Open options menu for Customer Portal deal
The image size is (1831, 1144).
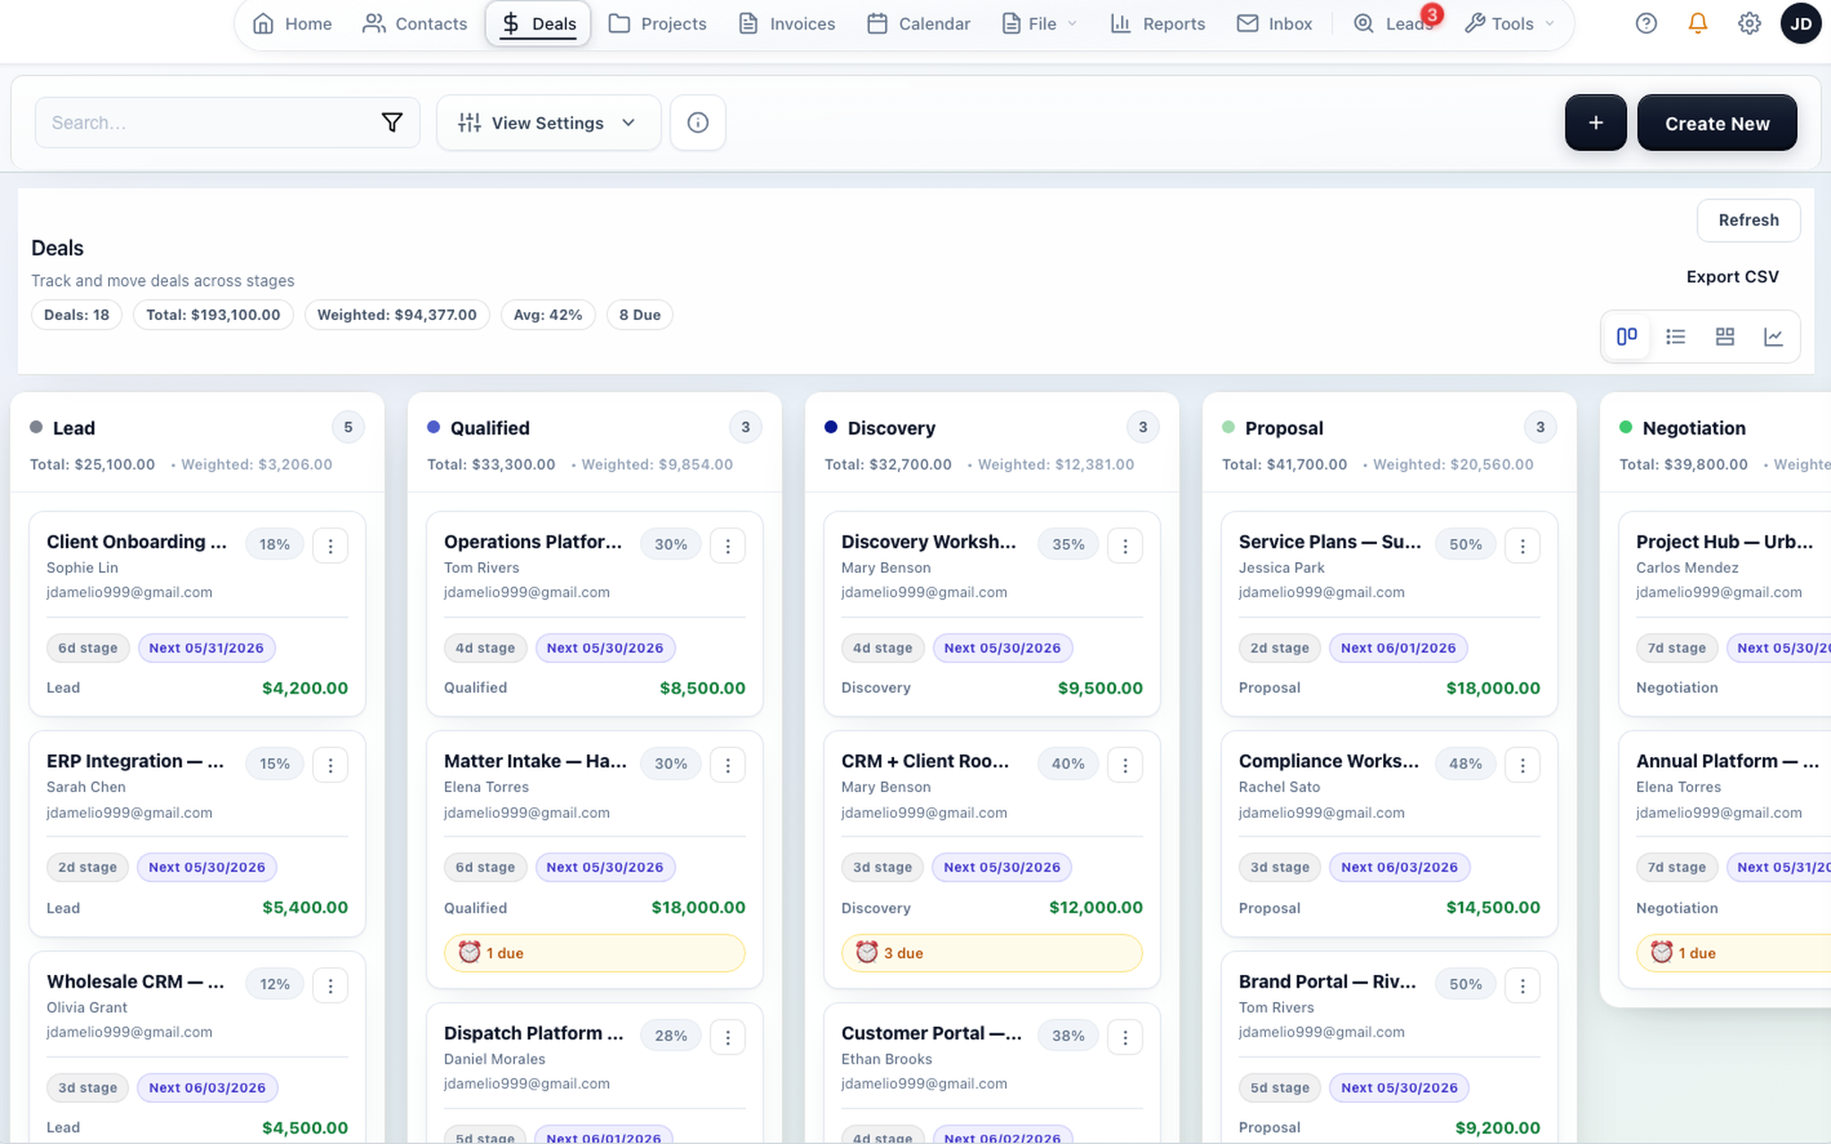(x=1126, y=1037)
